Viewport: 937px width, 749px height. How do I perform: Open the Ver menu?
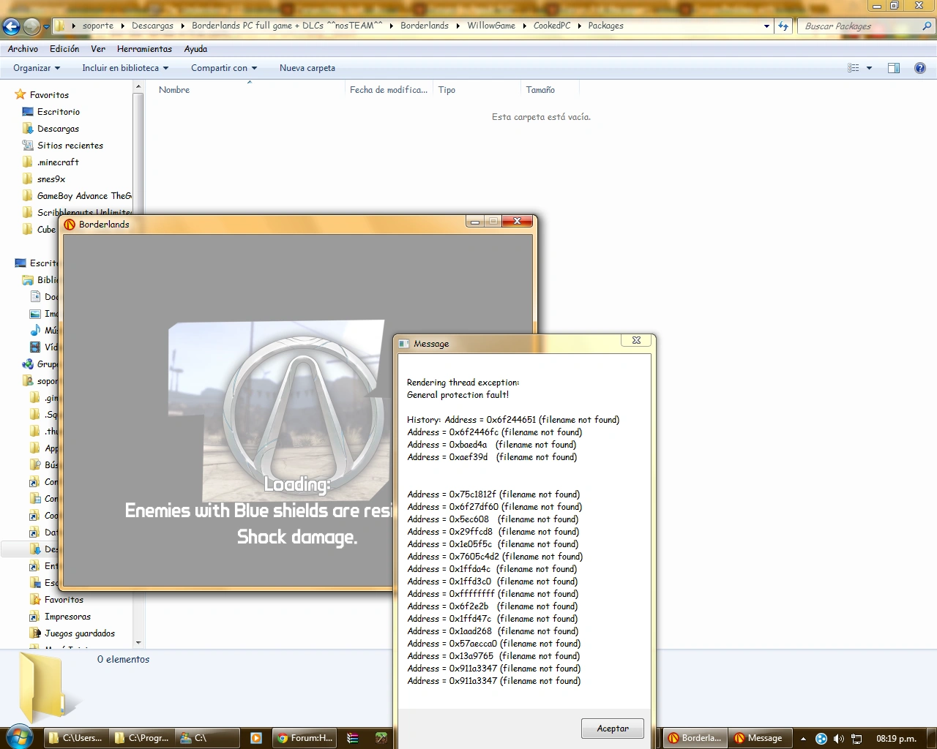point(98,49)
